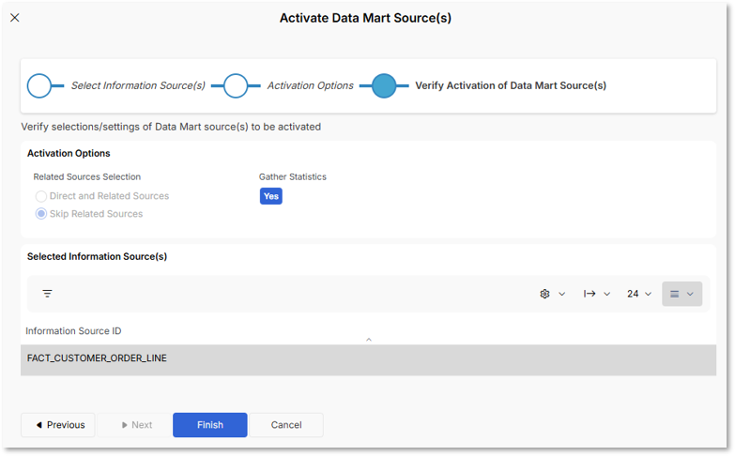Go to Select Information Source(s) step circle
Screen dimensions: 735x456
[x=39, y=85]
